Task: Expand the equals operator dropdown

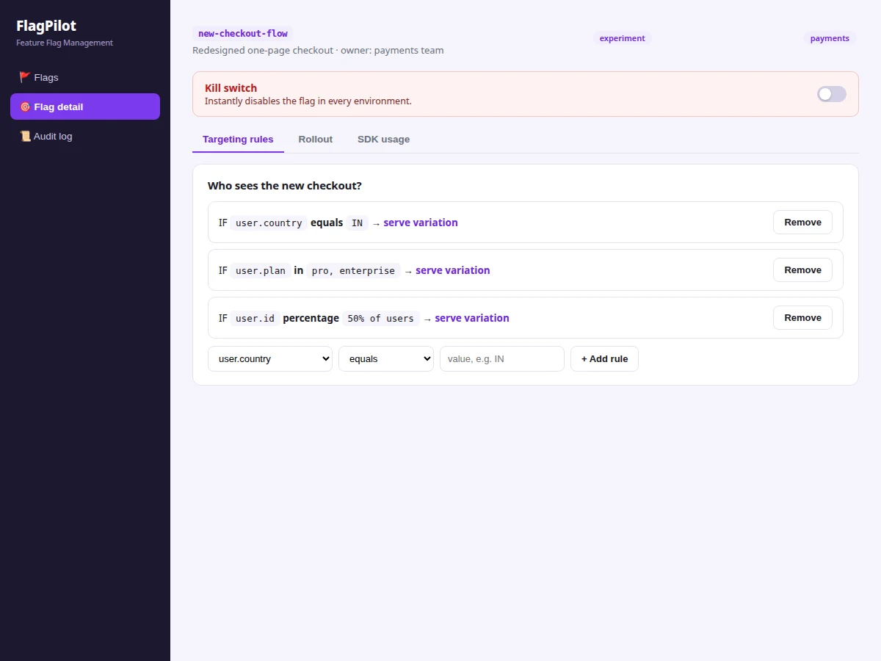Action: pyautogui.click(x=386, y=359)
